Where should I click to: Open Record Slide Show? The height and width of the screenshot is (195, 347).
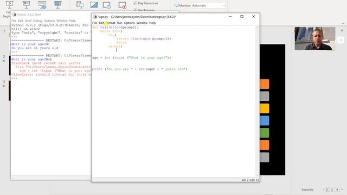[x=122, y=5]
